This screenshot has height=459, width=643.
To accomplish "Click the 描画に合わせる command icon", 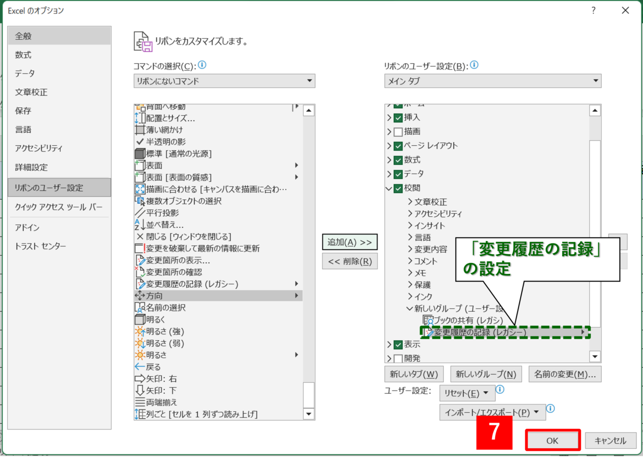I will 140,189.
